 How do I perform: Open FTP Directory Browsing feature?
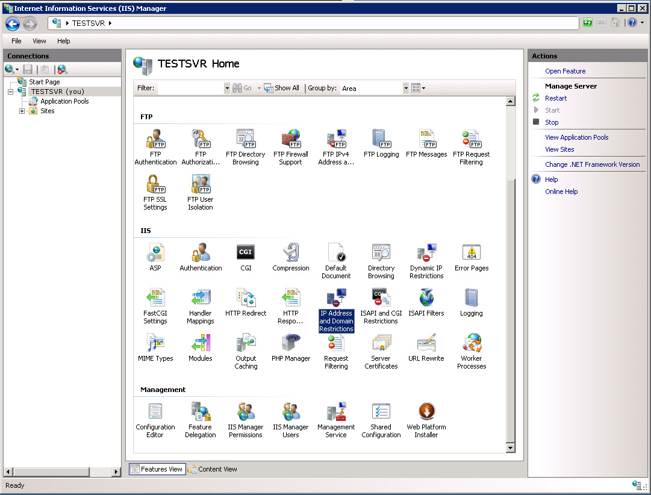245,147
